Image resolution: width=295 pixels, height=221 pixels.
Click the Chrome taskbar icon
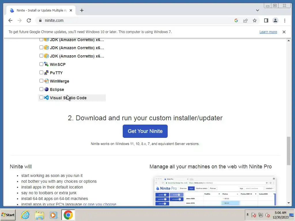pyautogui.click(x=68, y=215)
